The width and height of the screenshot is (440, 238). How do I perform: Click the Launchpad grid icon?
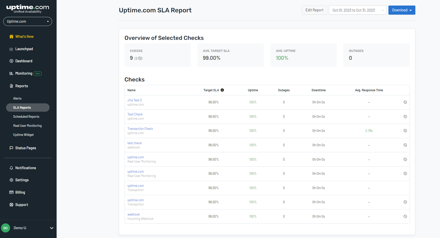(11, 49)
